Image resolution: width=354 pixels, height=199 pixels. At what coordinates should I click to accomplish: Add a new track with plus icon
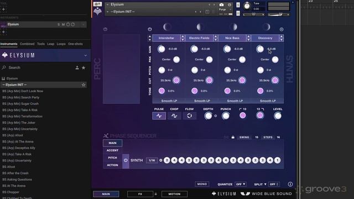click(3, 32)
